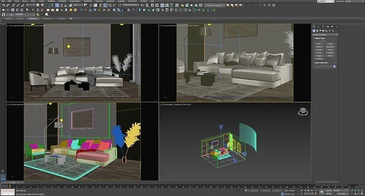
Task: Click the Sphere primitive button
Action: 319,47
